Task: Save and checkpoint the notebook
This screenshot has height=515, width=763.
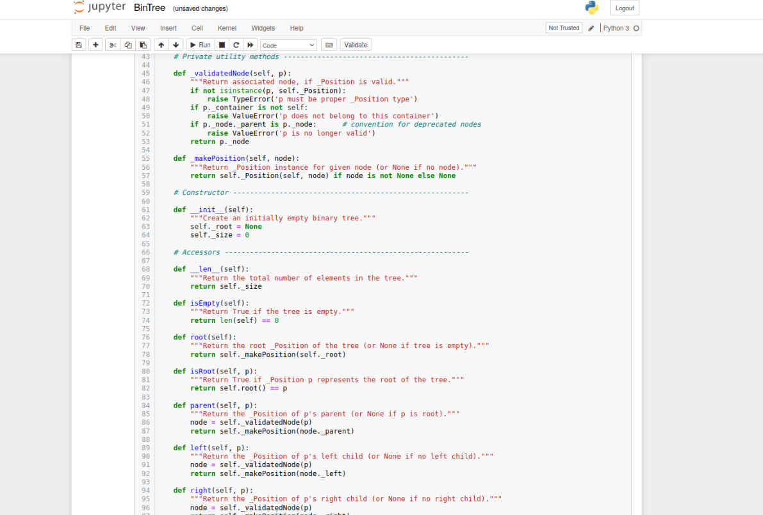Action: 79,44
